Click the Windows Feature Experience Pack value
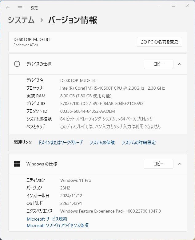 pos(110,211)
